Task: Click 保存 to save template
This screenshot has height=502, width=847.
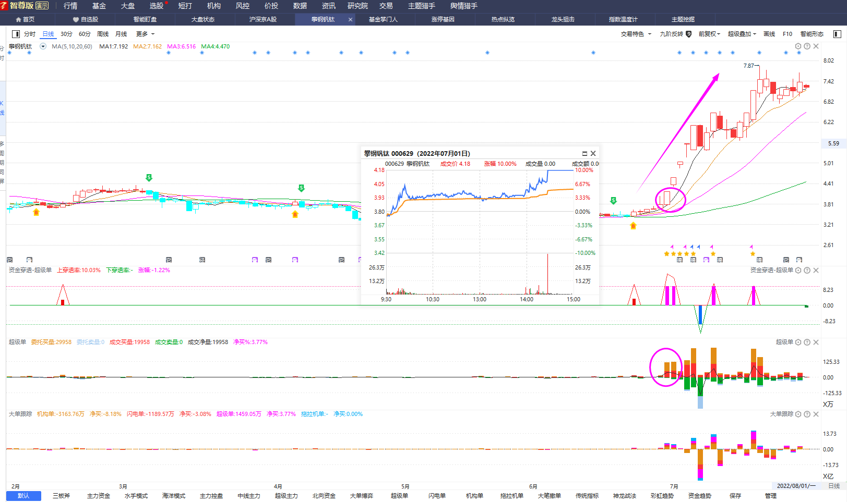Action: coord(735,496)
